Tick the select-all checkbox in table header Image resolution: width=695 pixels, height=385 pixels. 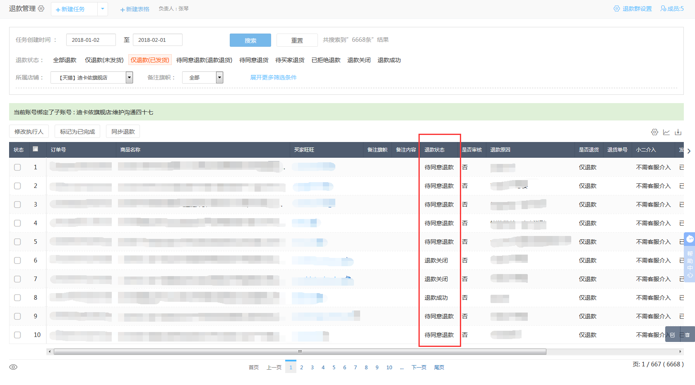tap(36, 149)
